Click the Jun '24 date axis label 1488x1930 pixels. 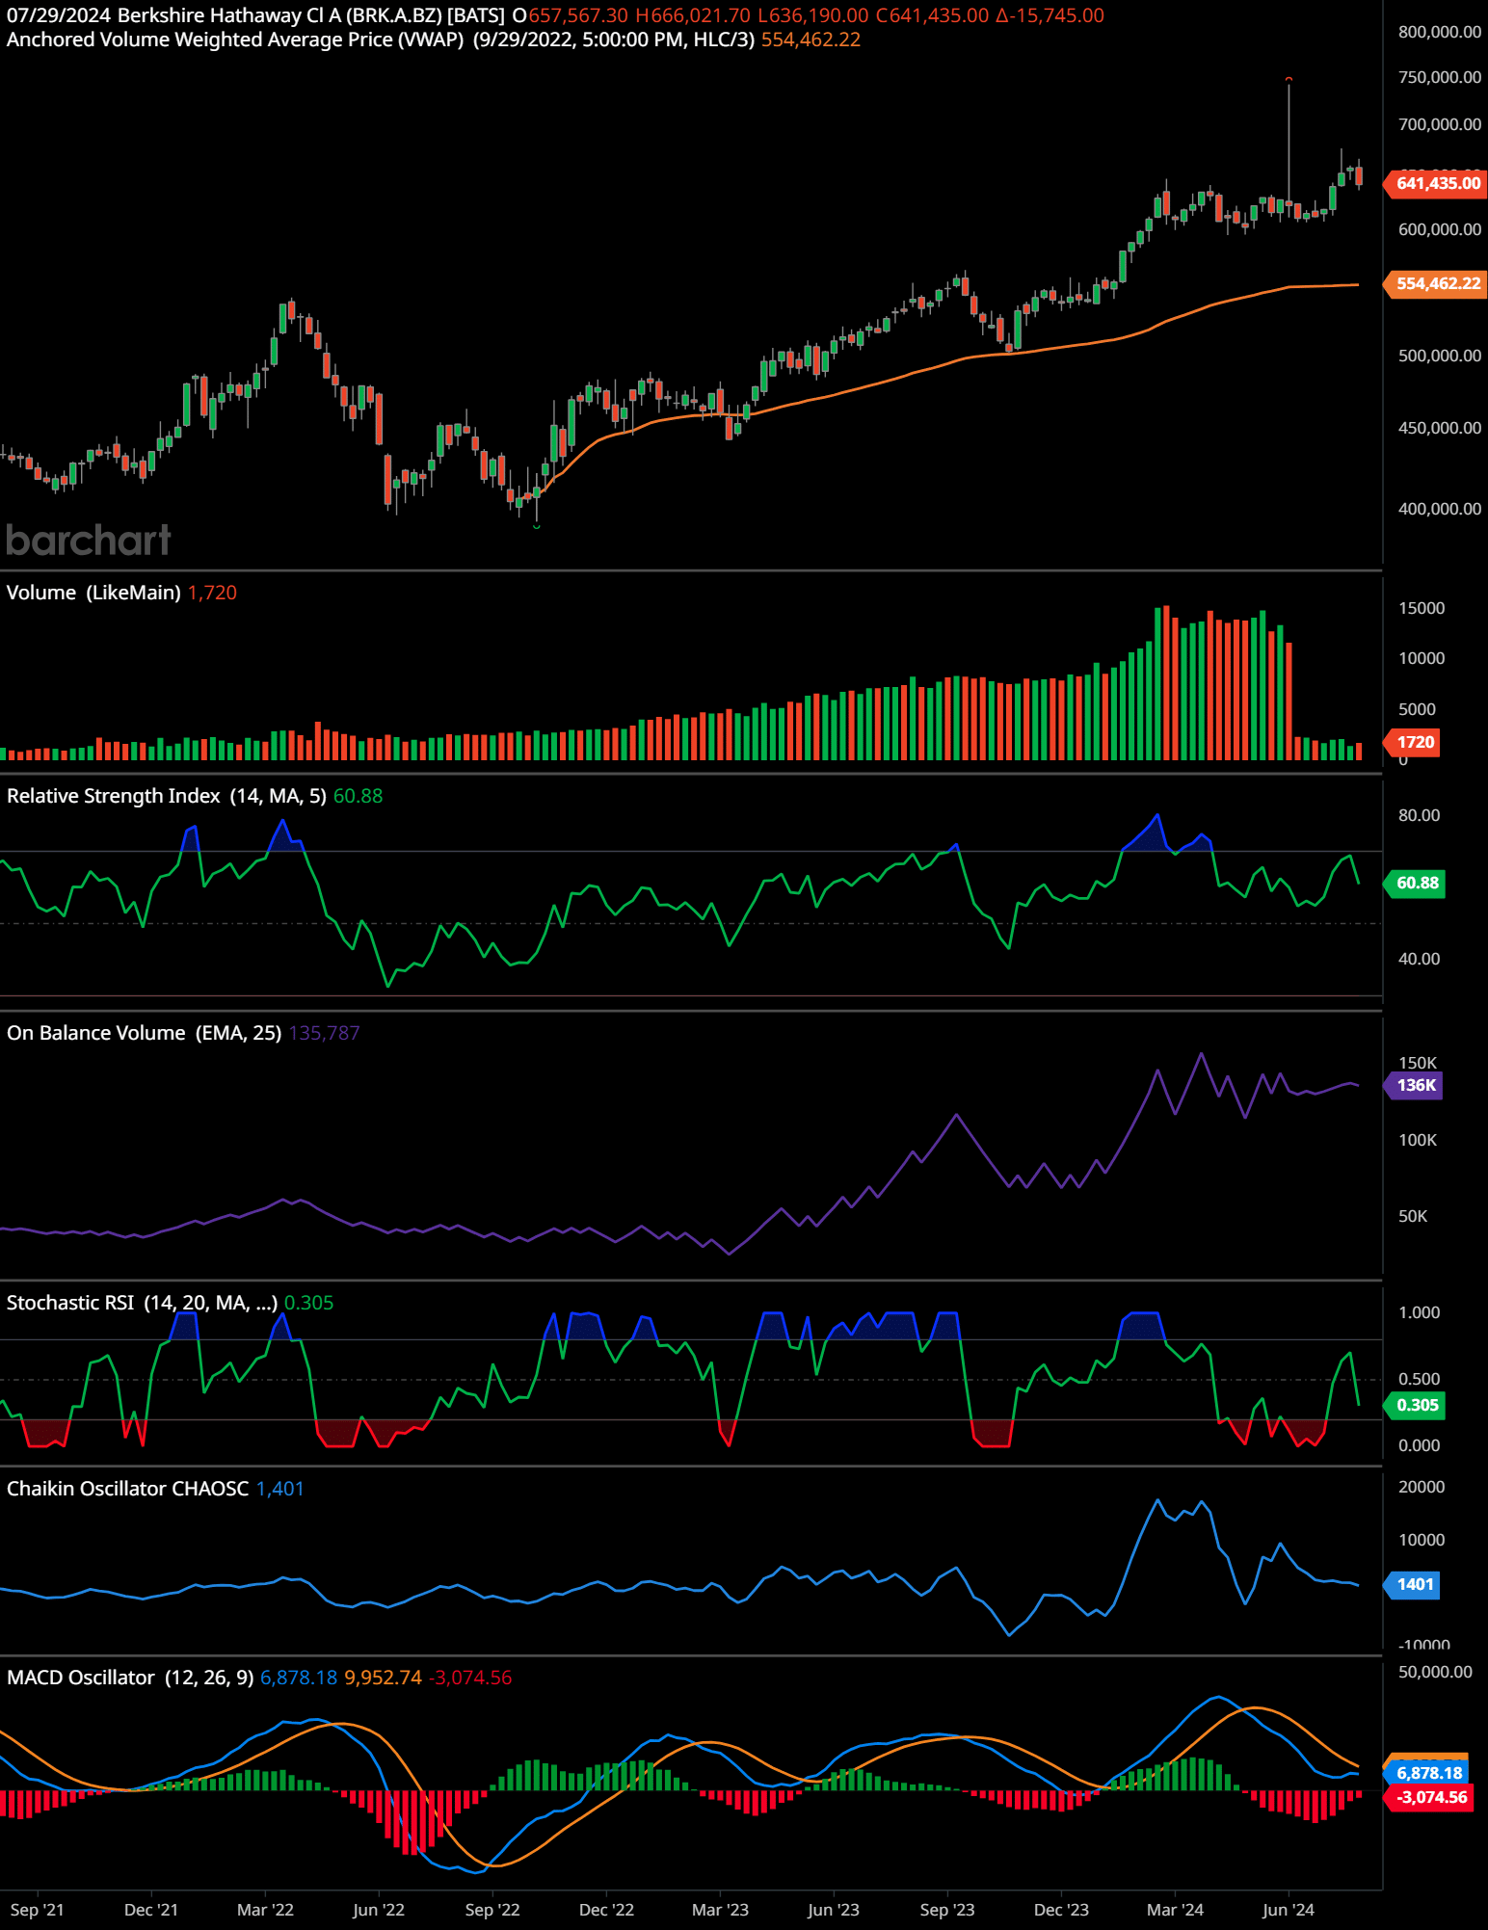click(x=1289, y=1910)
